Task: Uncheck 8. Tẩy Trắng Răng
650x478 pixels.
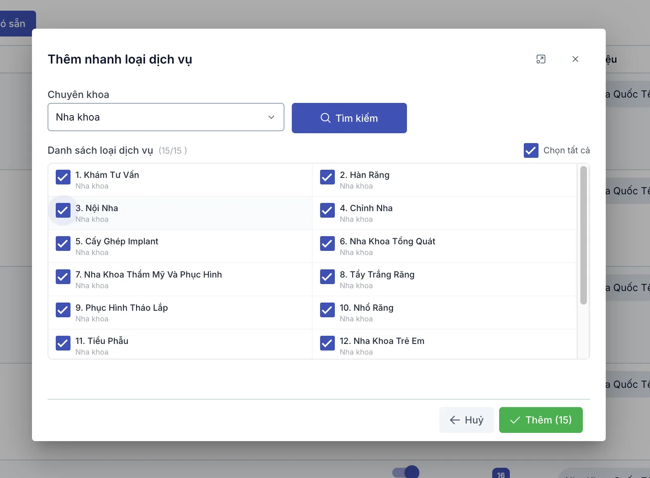Action: (x=327, y=277)
